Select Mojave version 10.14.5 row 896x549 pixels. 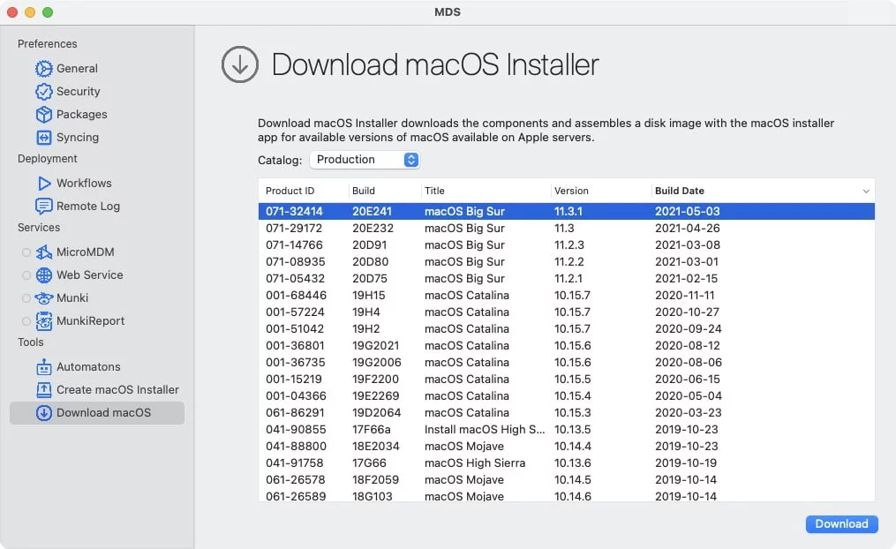tap(566, 480)
